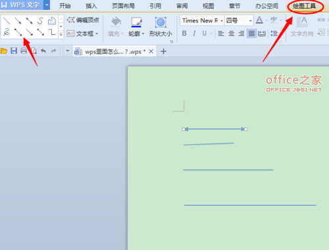Select the double arrow line shape

pyautogui.click(x=29, y=21)
